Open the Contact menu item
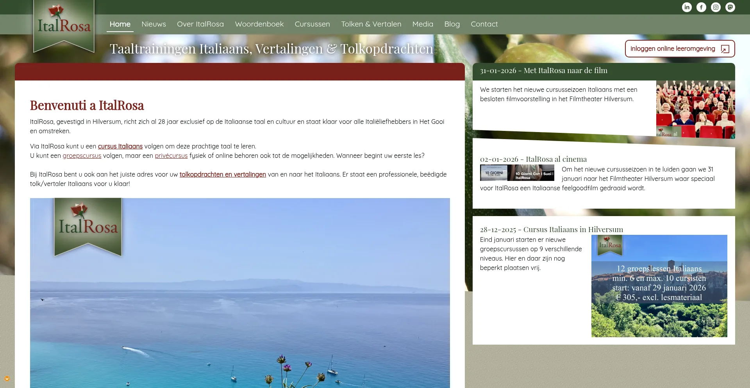 click(x=484, y=24)
